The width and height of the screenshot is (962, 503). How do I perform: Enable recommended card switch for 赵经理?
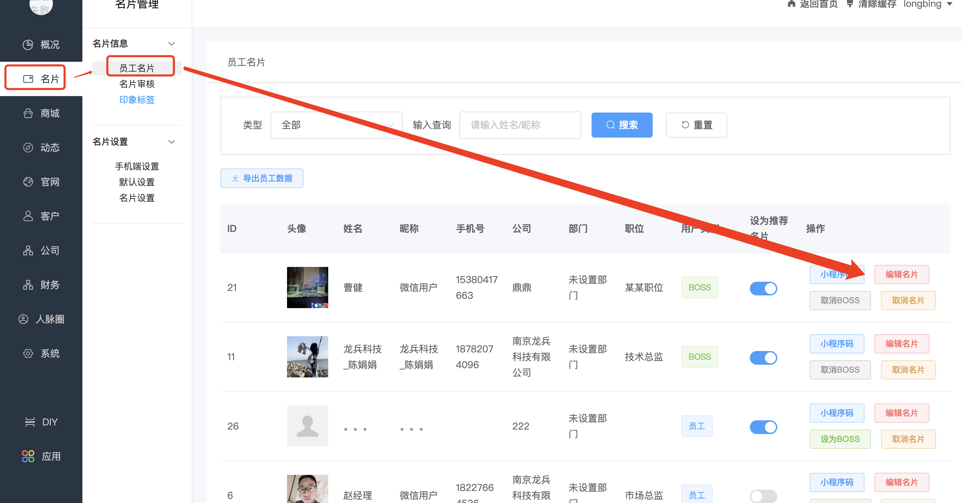(763, 496)
